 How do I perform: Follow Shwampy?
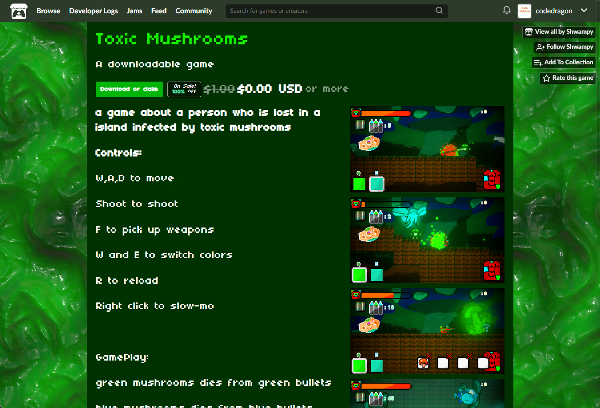(565, 47)
